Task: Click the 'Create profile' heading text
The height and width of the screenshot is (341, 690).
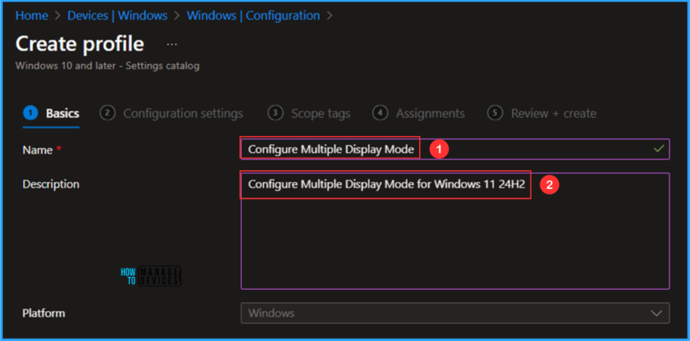Action: (x=80, y=44)
